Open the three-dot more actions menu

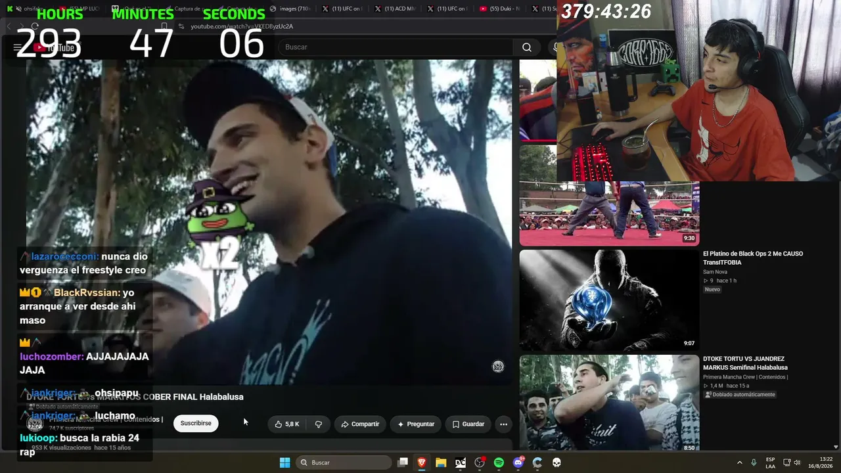tap(503, 424)
